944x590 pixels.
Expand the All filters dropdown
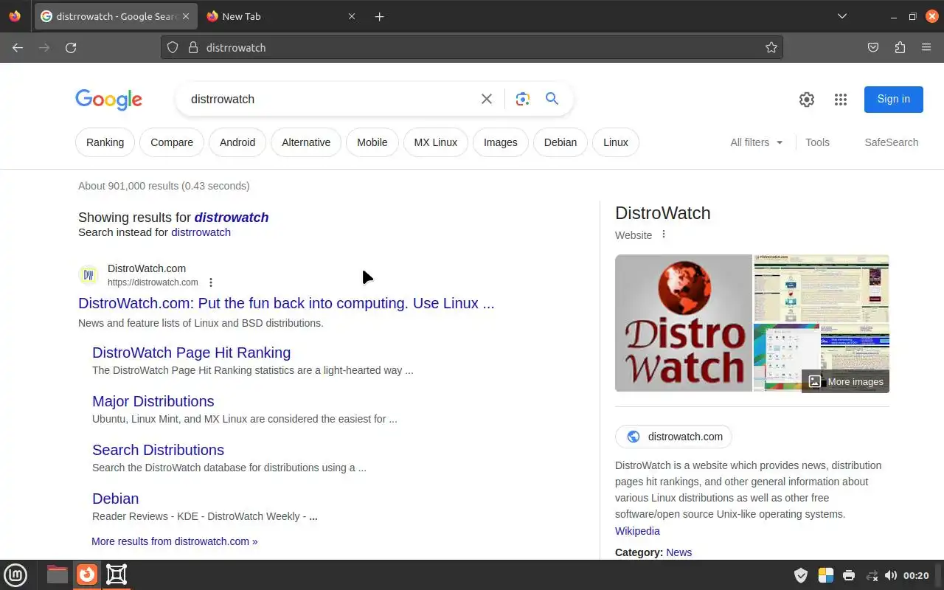(x=757, y=142)
